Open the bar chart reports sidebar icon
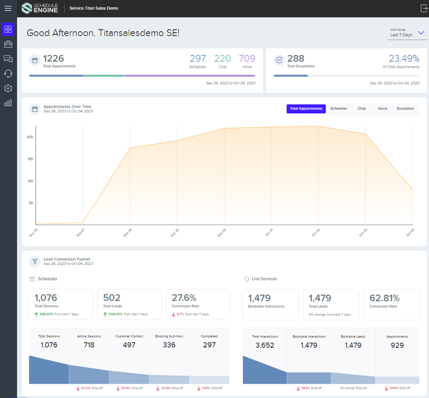Image resolution: width=429 pixels, height=398 pixels. 8,103
